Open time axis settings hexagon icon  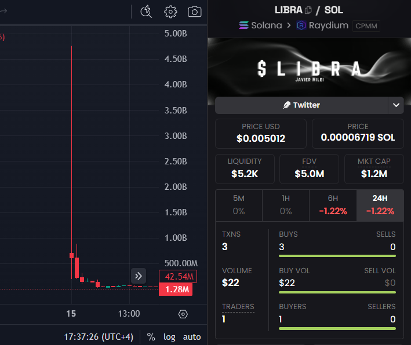pos(183,314)
